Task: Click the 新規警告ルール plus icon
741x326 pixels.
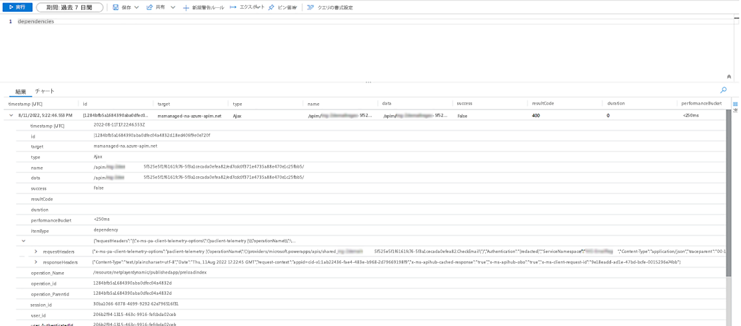Action: [x=186, y=8]
